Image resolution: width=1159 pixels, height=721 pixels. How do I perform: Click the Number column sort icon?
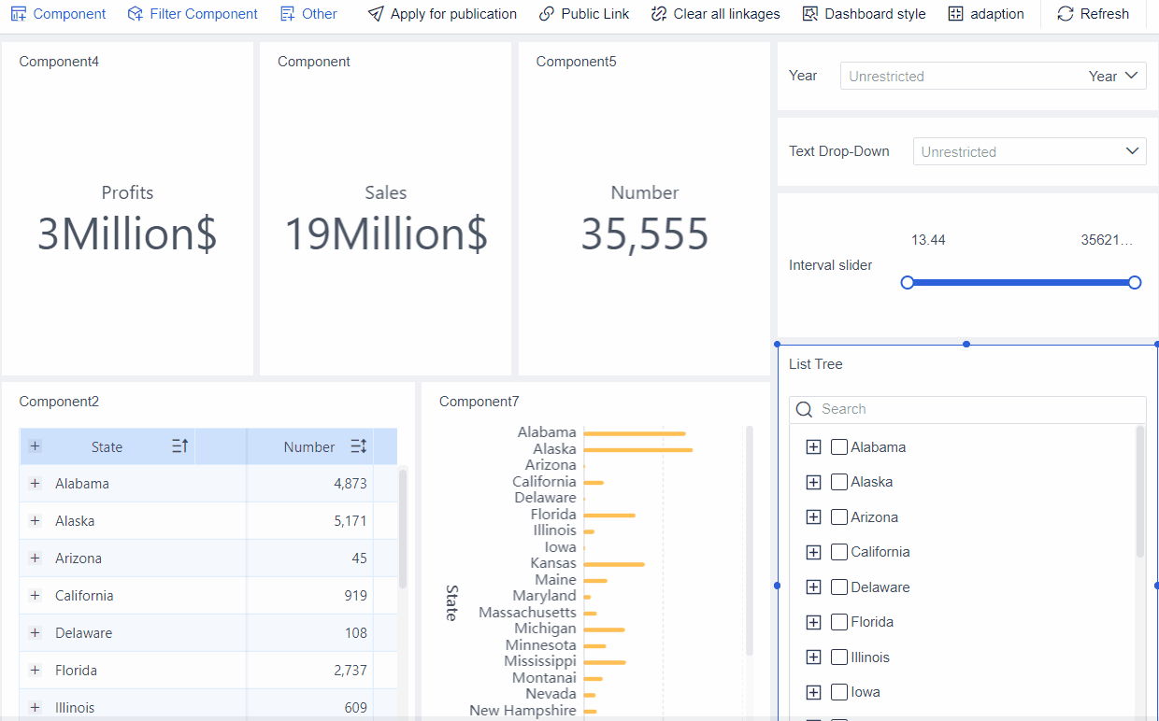pos(358,446)
